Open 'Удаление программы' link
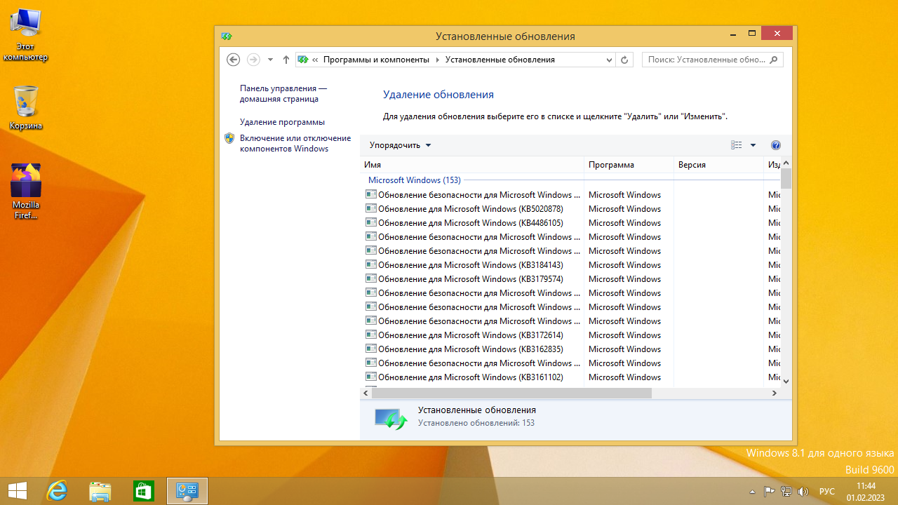This screenshot has height=505, width=898. pos(282,121)
